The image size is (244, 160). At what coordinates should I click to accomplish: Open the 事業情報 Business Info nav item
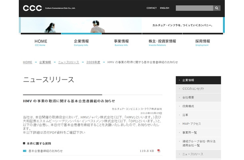[x=121, y=43]
